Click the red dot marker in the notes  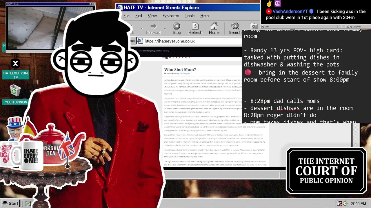(x=248, y=73)
